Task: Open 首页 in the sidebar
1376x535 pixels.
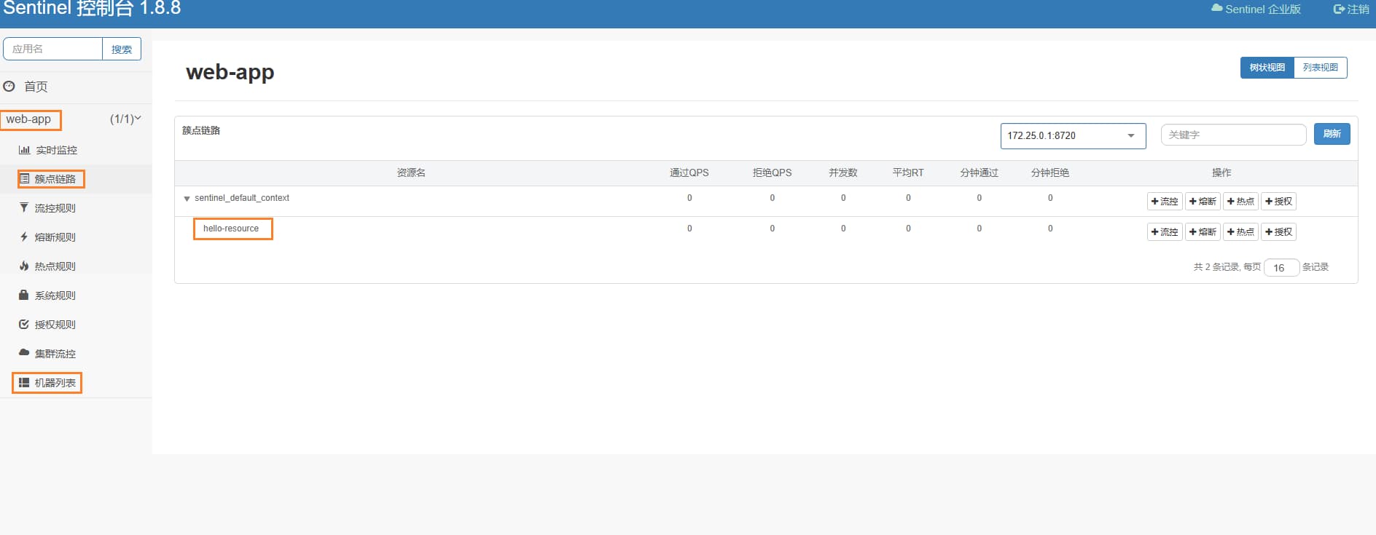Action: tap(36, 87)
